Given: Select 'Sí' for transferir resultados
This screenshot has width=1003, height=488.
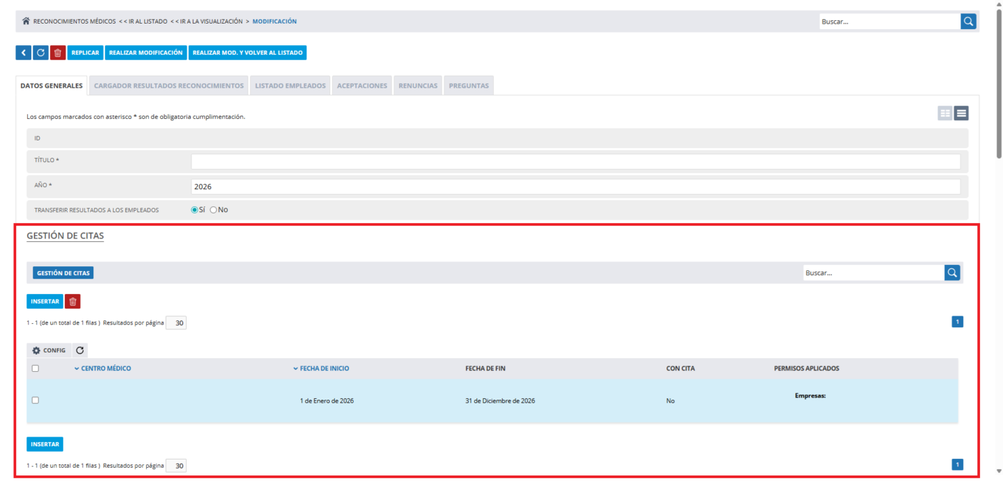Looking at the screenshot, I should 195,210.
